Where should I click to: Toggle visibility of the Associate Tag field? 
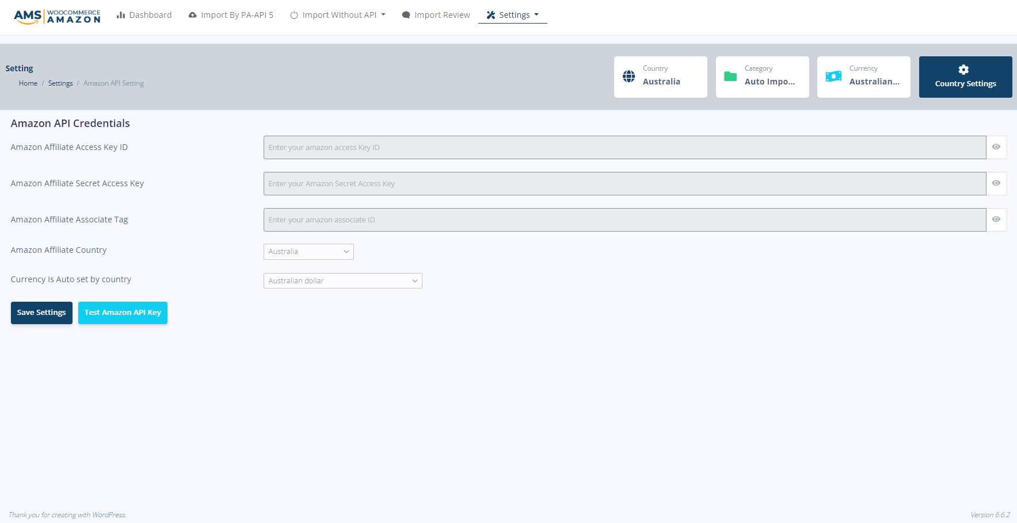point(996,220)
